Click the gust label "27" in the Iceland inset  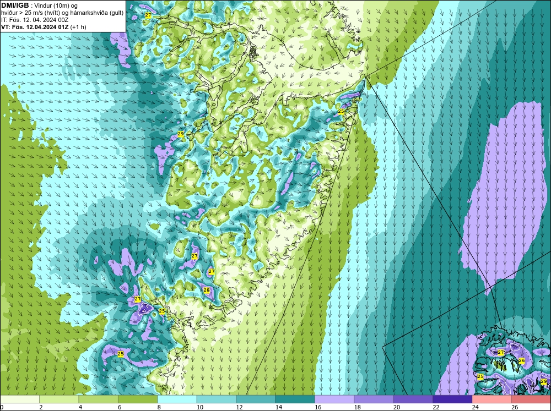501,352
